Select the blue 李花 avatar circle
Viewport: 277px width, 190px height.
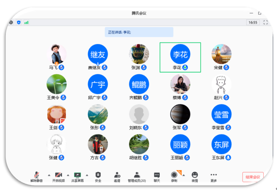point(180,54)
